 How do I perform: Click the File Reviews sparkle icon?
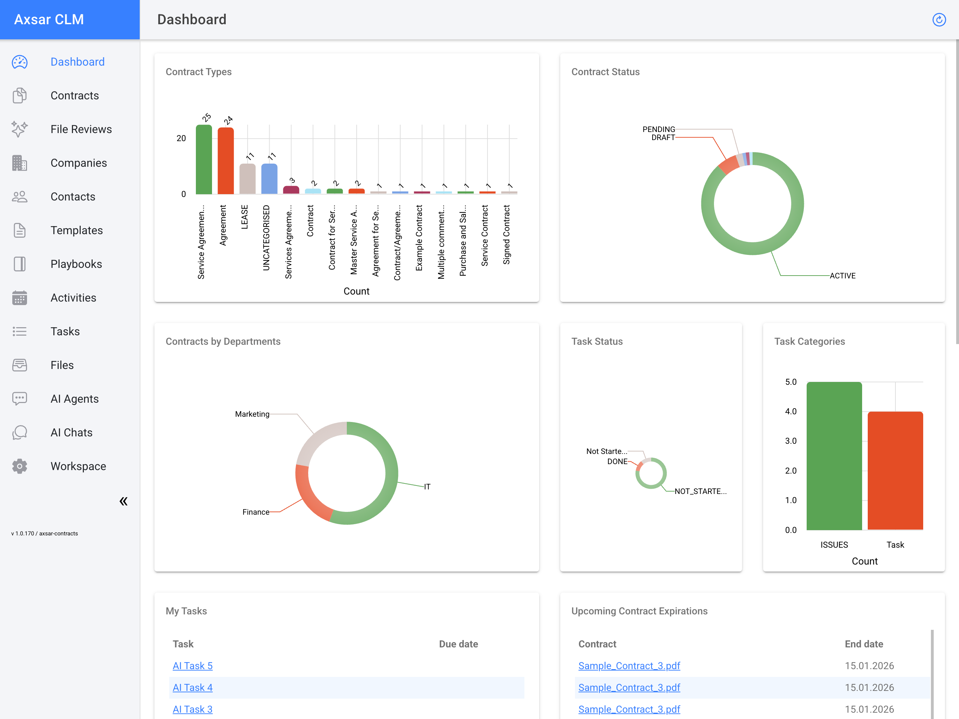coord(20,129)
